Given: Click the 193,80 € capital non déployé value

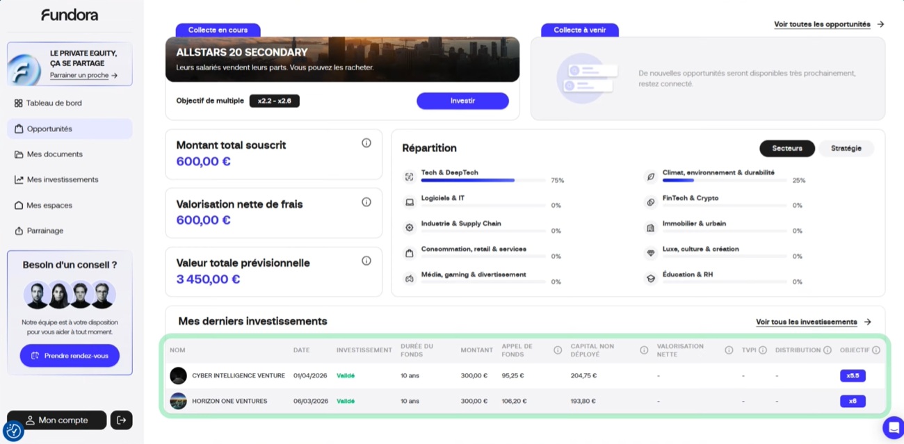Looking at the screenshot, I should point(583,401).
